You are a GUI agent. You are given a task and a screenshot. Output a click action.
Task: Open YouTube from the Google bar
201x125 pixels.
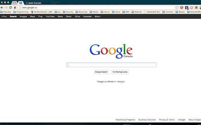50,17
